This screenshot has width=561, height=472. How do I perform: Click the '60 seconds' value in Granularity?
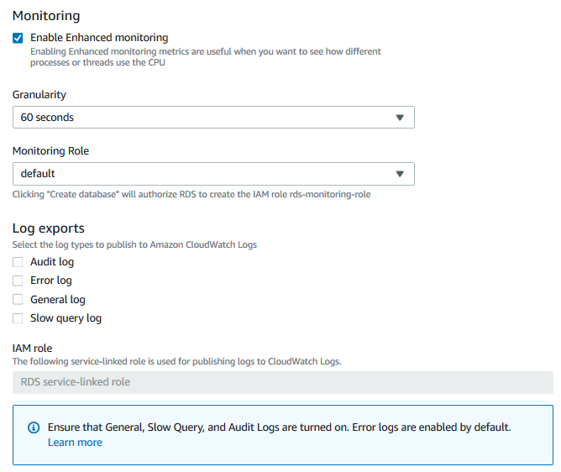coord(47,118)
